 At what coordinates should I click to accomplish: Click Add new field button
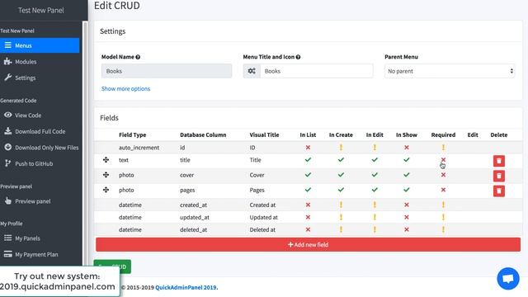click(308, 244)
